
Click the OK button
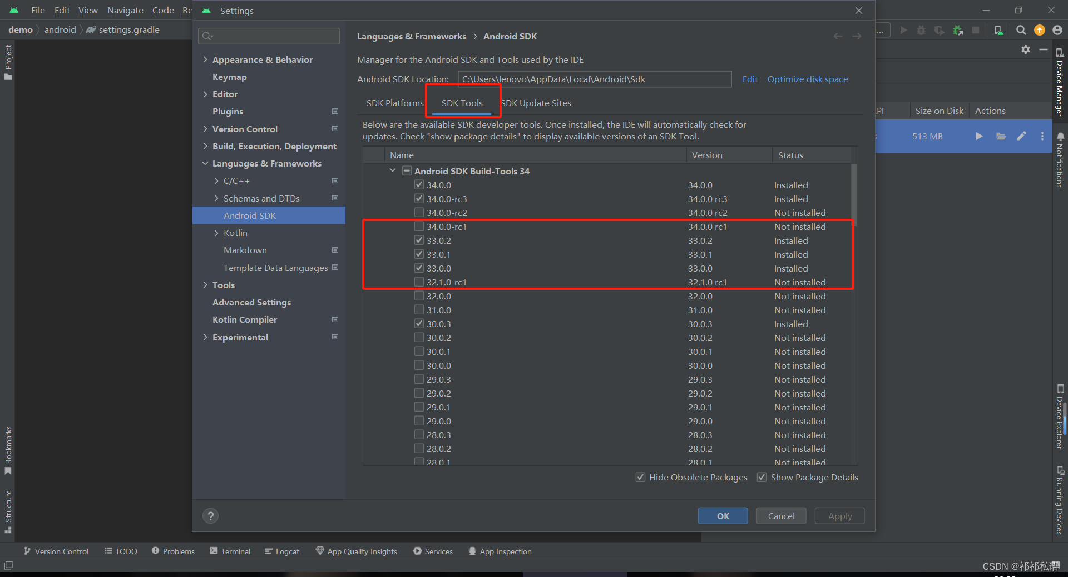point(723,516)
